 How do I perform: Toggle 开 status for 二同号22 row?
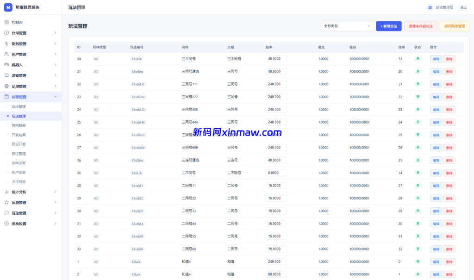coord(418,198)
